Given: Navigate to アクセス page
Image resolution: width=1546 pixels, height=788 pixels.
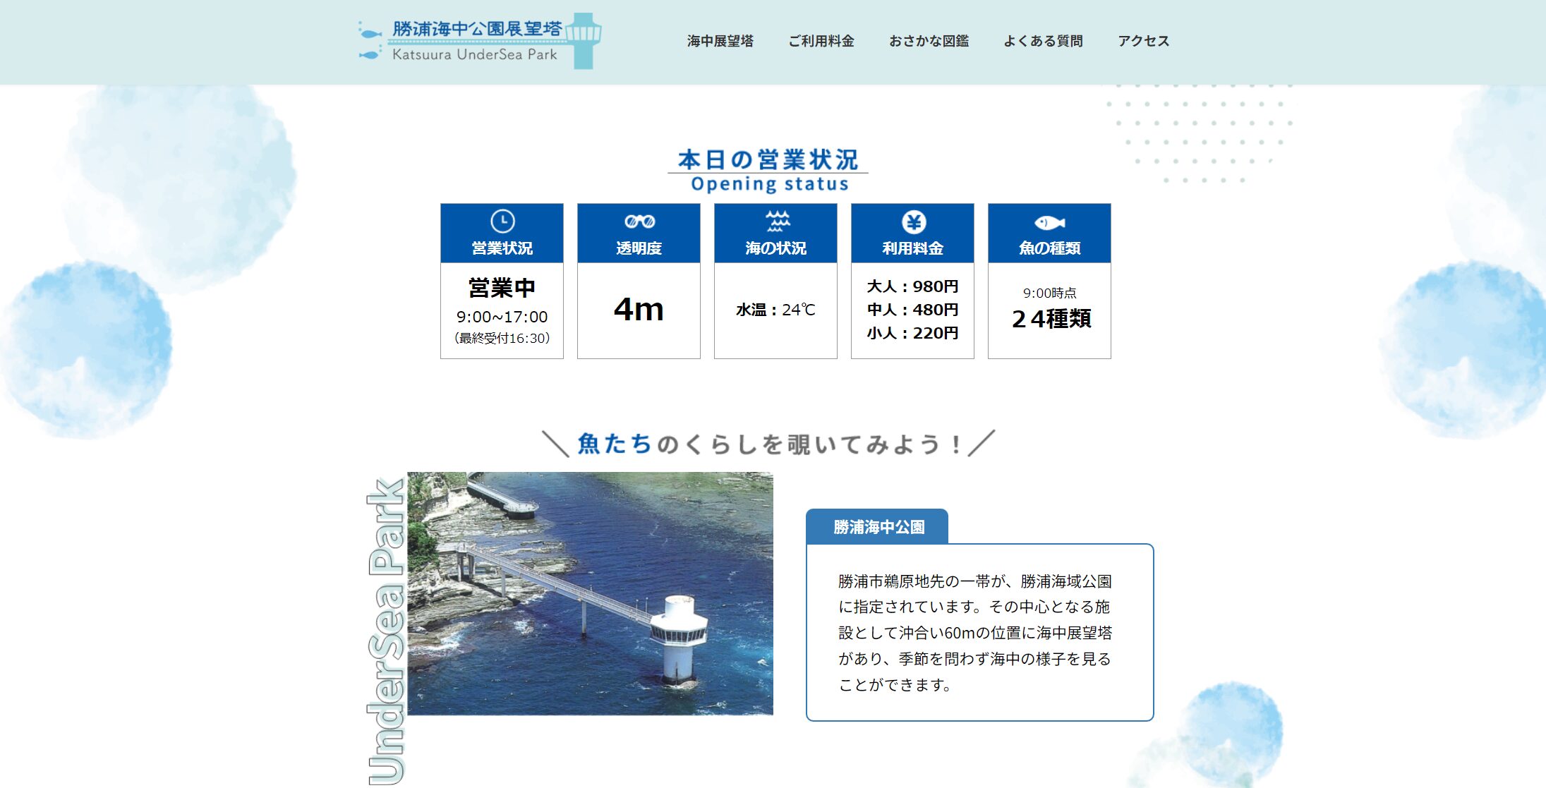Looking at the screenshot, I should 1143,42.
